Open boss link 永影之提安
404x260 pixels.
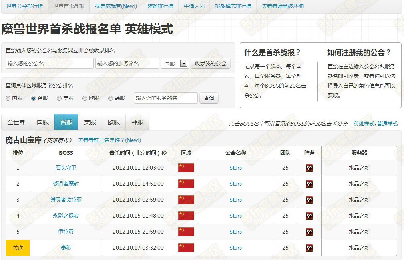pyautogui.click(x=66, y=216)
